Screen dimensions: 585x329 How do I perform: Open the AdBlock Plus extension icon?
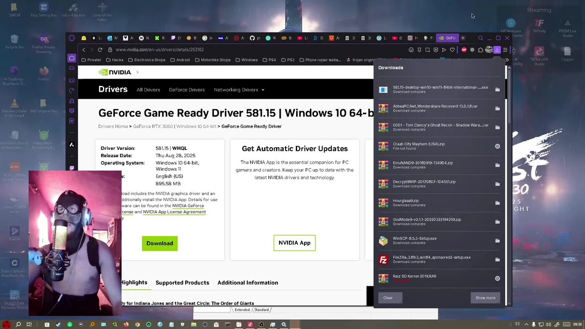[x=464, y=50]
